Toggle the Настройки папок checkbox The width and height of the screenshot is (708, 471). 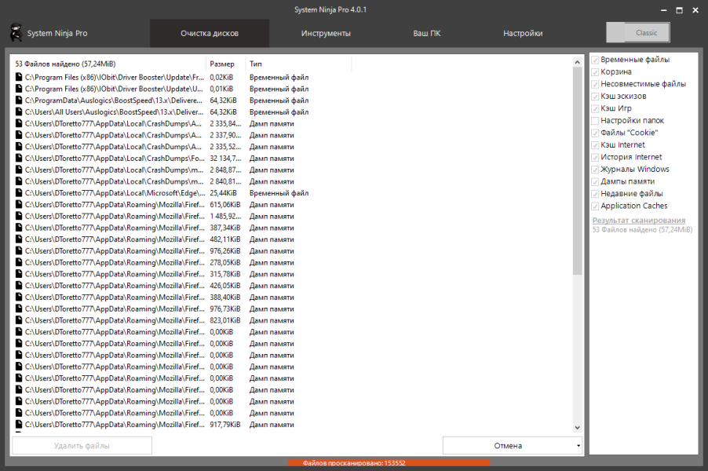click(x=595, y=121)
